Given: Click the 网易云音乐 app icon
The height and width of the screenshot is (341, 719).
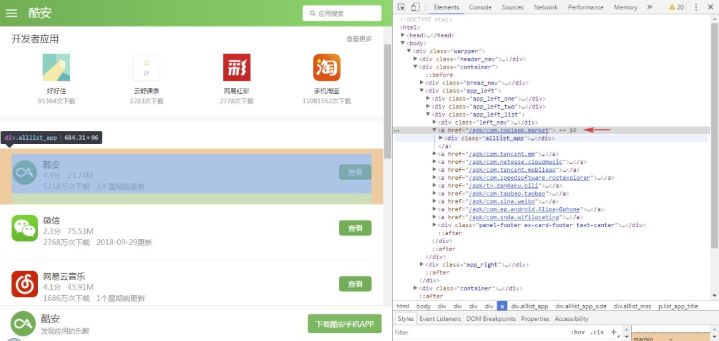Looking at the screenshot, I should click(x=25, y=284).
